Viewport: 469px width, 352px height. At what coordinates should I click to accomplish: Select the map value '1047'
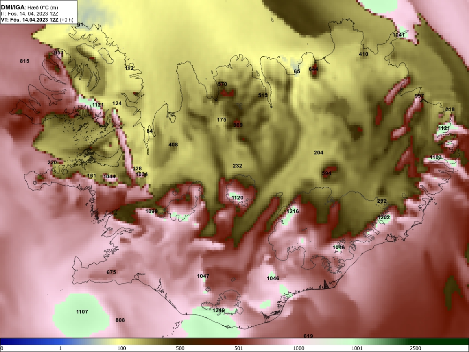[x=203, y=276]
